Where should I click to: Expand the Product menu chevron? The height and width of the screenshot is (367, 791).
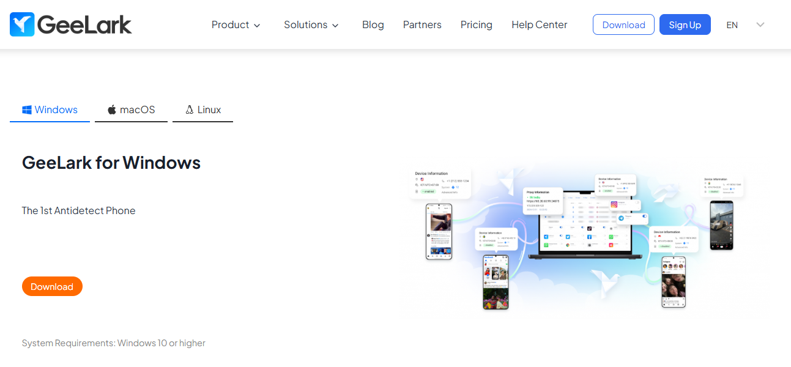click(257, 26)
